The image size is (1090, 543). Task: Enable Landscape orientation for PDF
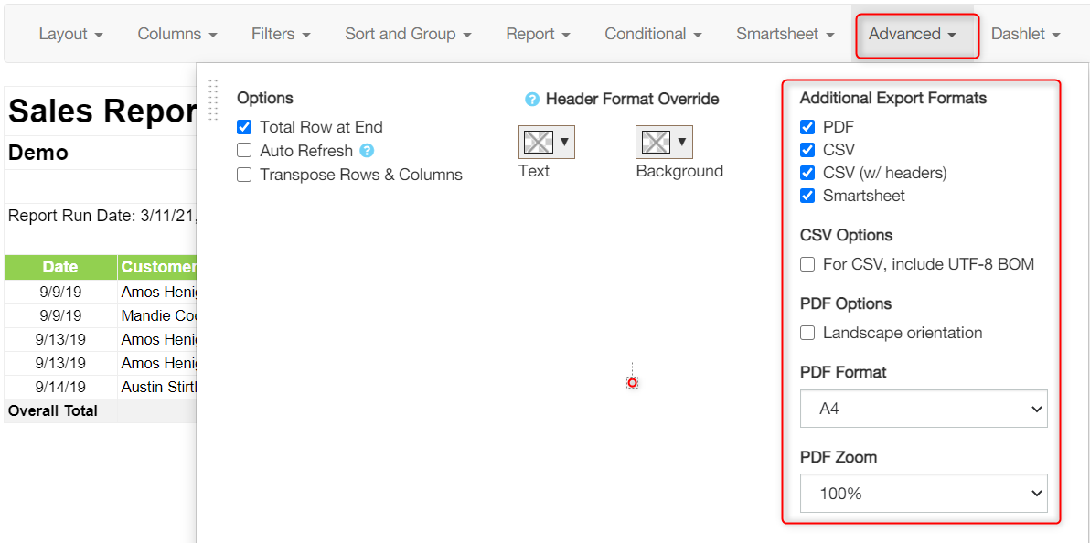[x=807, y=333]
